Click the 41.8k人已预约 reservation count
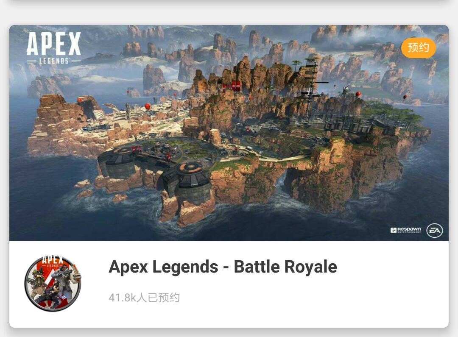This screenshot has height=337, width=458. (x=144, y=298)
